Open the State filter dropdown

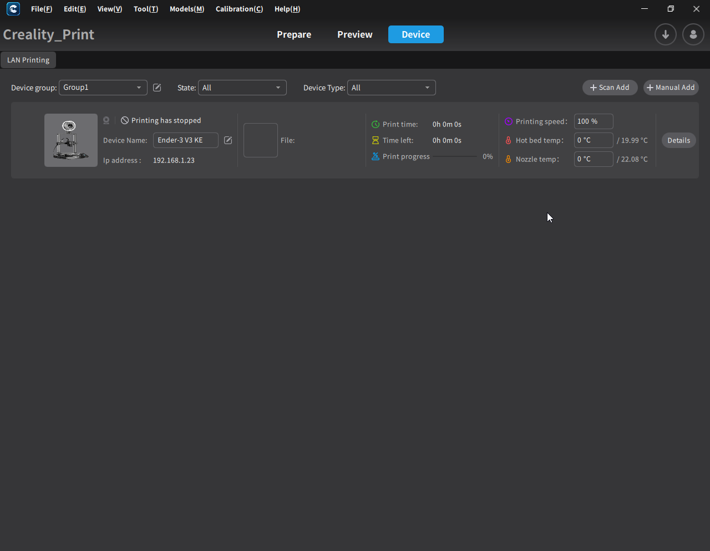(242, 88)
